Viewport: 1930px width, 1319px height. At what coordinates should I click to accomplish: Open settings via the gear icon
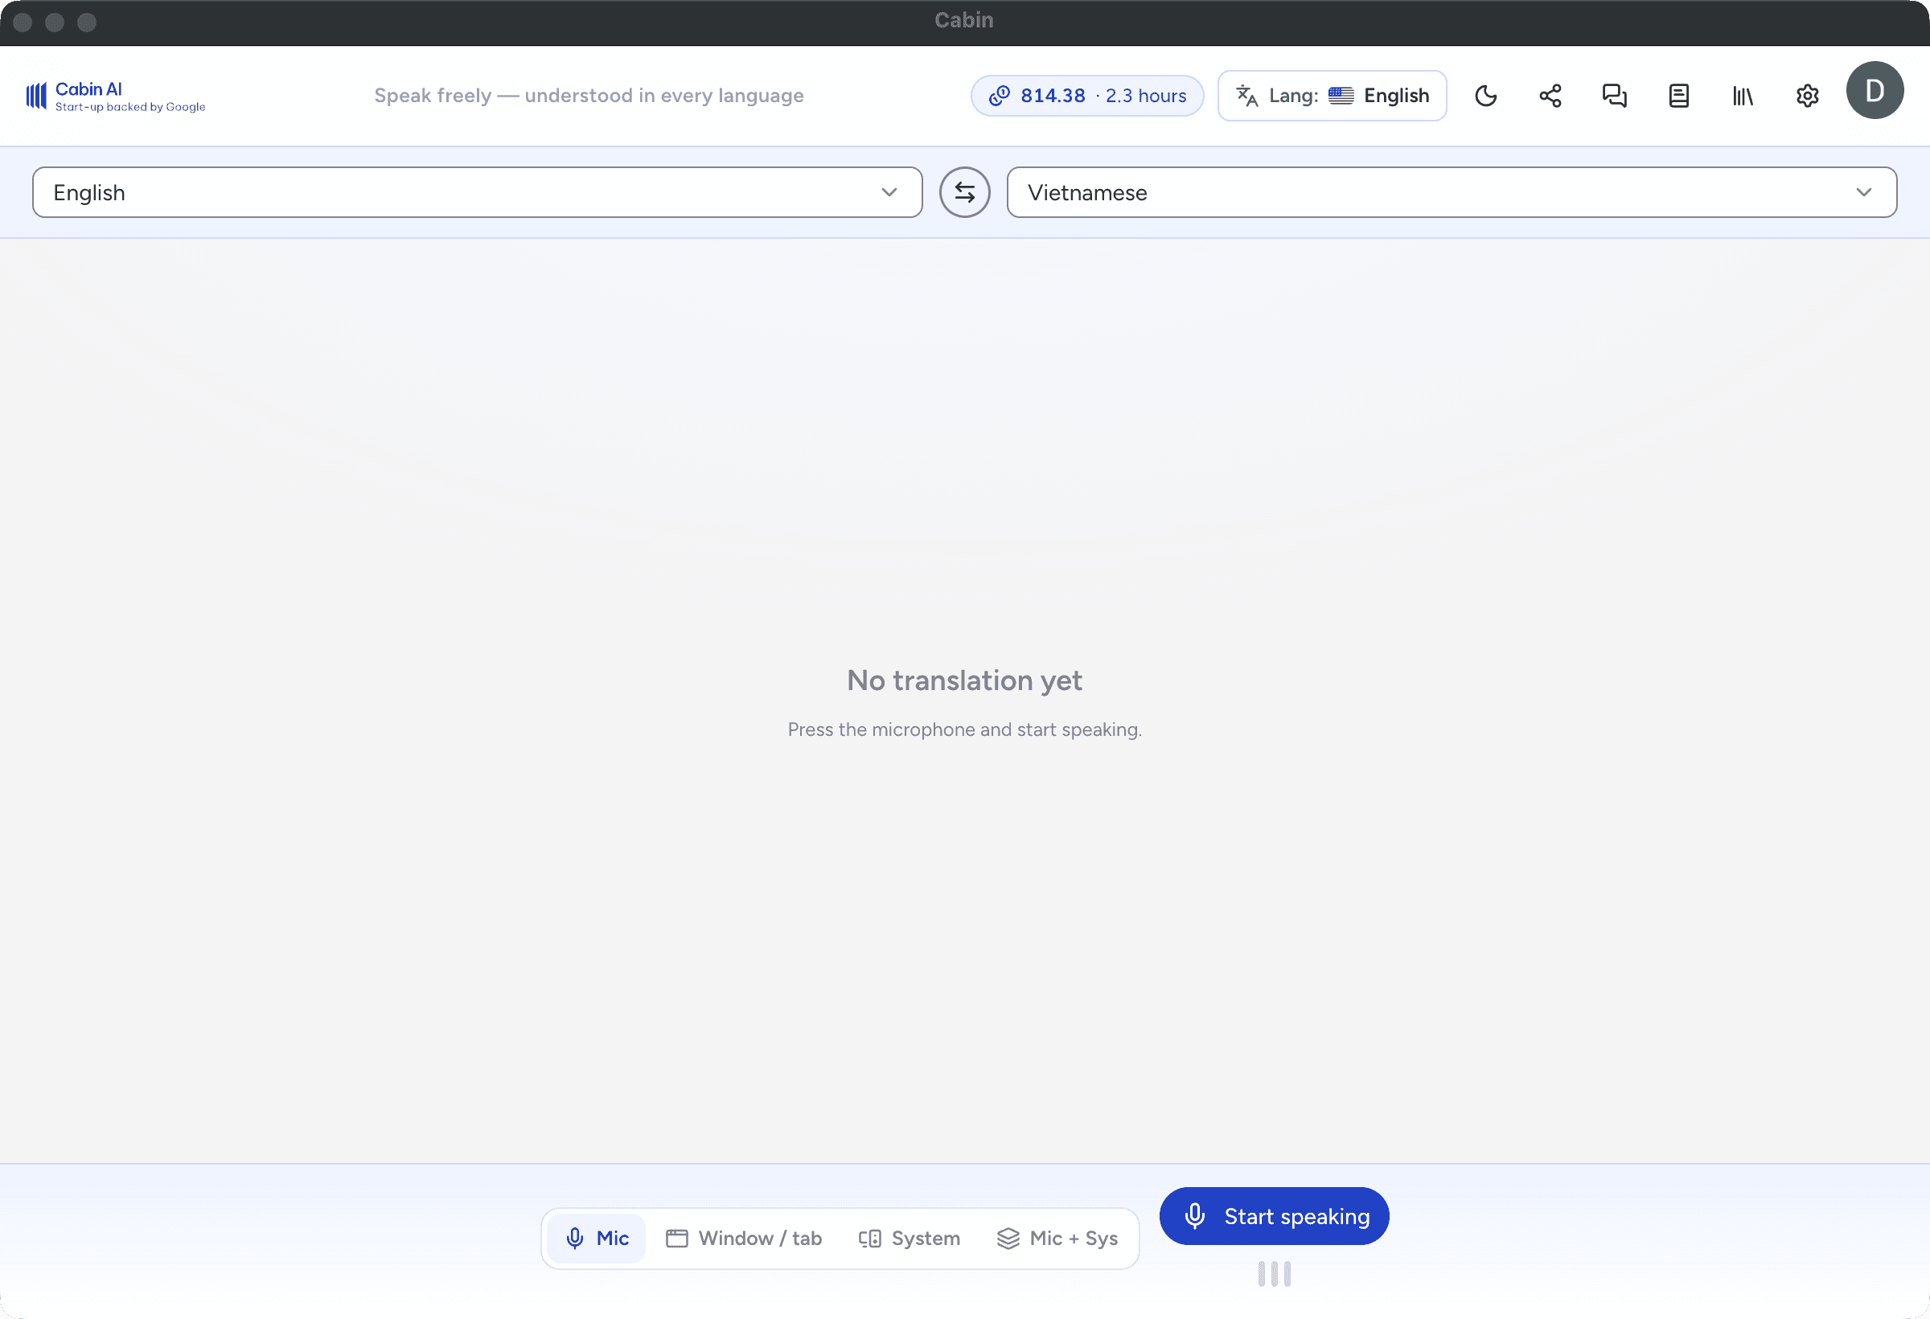(x=1807, y=96)
